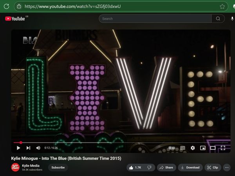Bookmark this page with the star icon
This screenshot has width=235, height=176.
click(222, 6)
